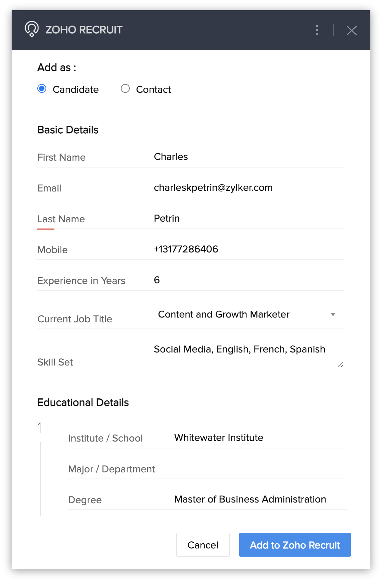This screenshot has height=582, width=382.
Task: Open the three-dot more options menu
Action: [x=317, y=30]
